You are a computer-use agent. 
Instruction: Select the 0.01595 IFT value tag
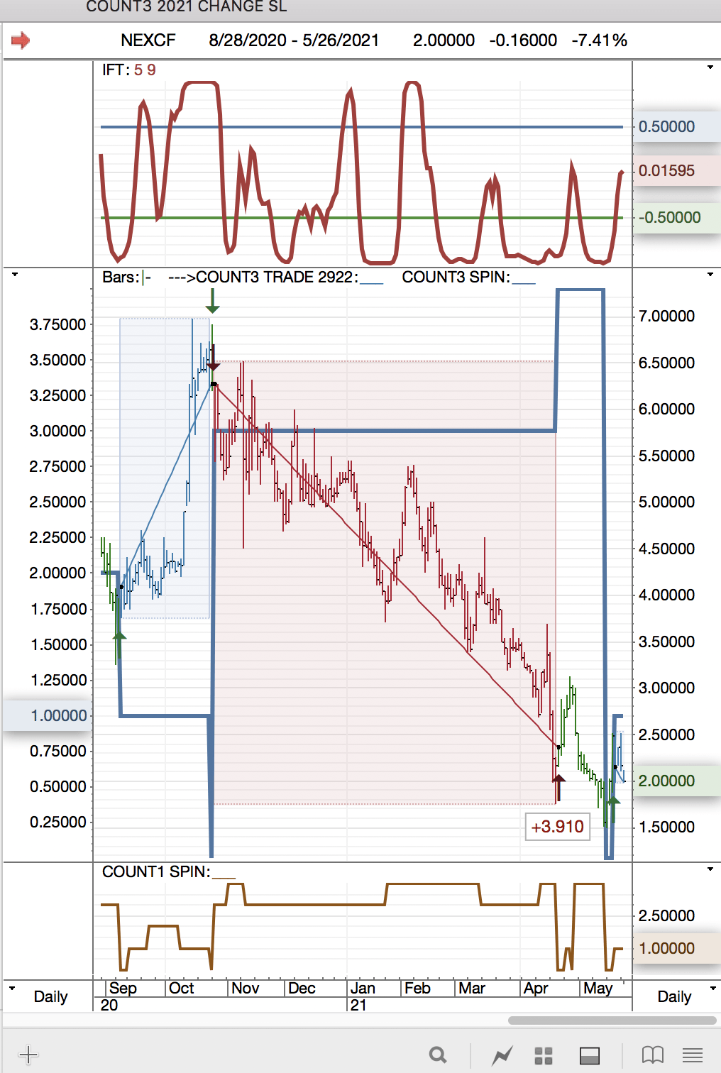point(676,170)
